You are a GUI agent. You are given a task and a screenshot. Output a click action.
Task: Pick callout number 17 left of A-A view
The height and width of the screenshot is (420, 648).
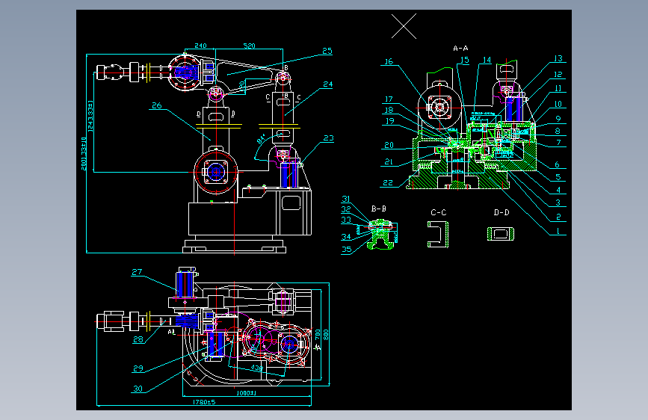point(389,99)
